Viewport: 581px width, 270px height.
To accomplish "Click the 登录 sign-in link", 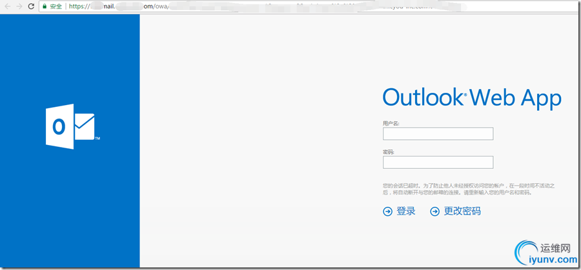I will coord(406,211).
